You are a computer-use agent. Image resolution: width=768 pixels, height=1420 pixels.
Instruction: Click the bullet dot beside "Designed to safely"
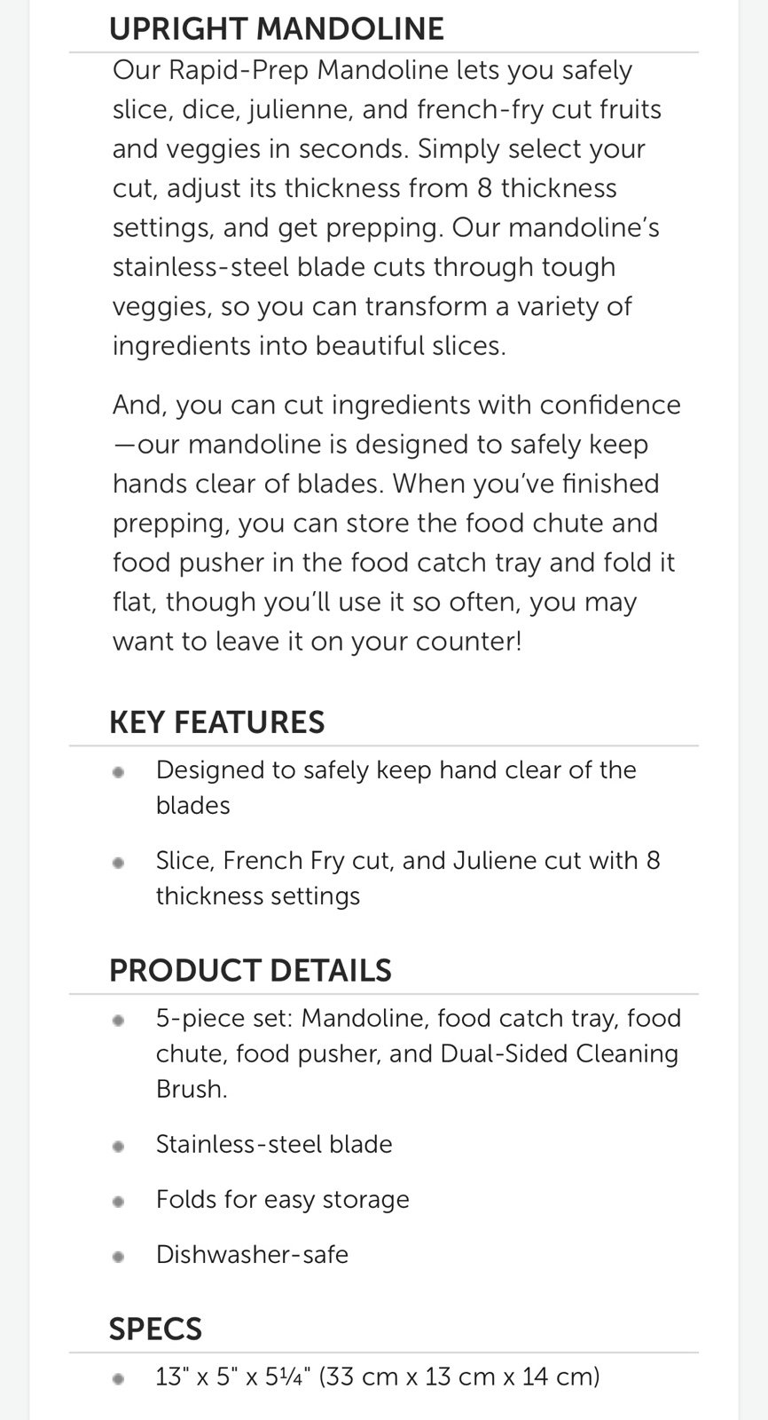118,772
